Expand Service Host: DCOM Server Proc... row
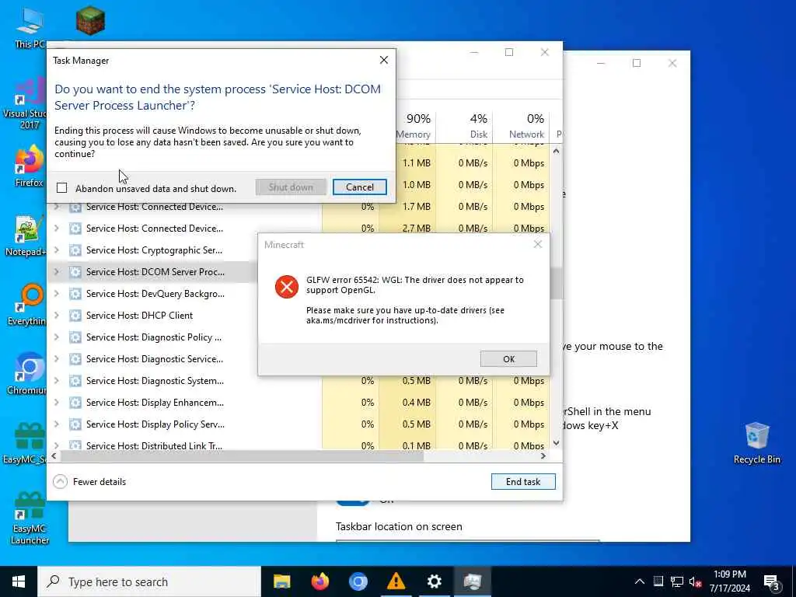Viewport: 796px width, 597px height. point(56,271)
